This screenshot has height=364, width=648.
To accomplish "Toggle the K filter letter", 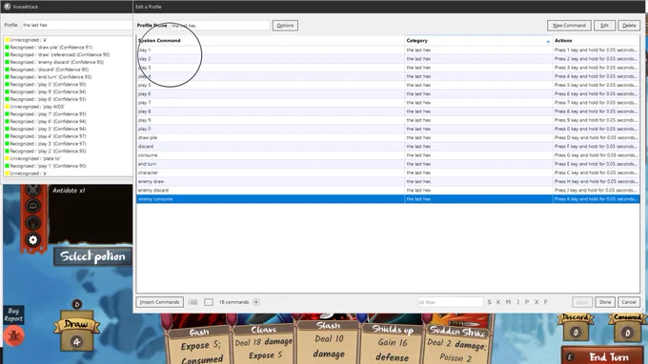I will click(x=498, y=302).
